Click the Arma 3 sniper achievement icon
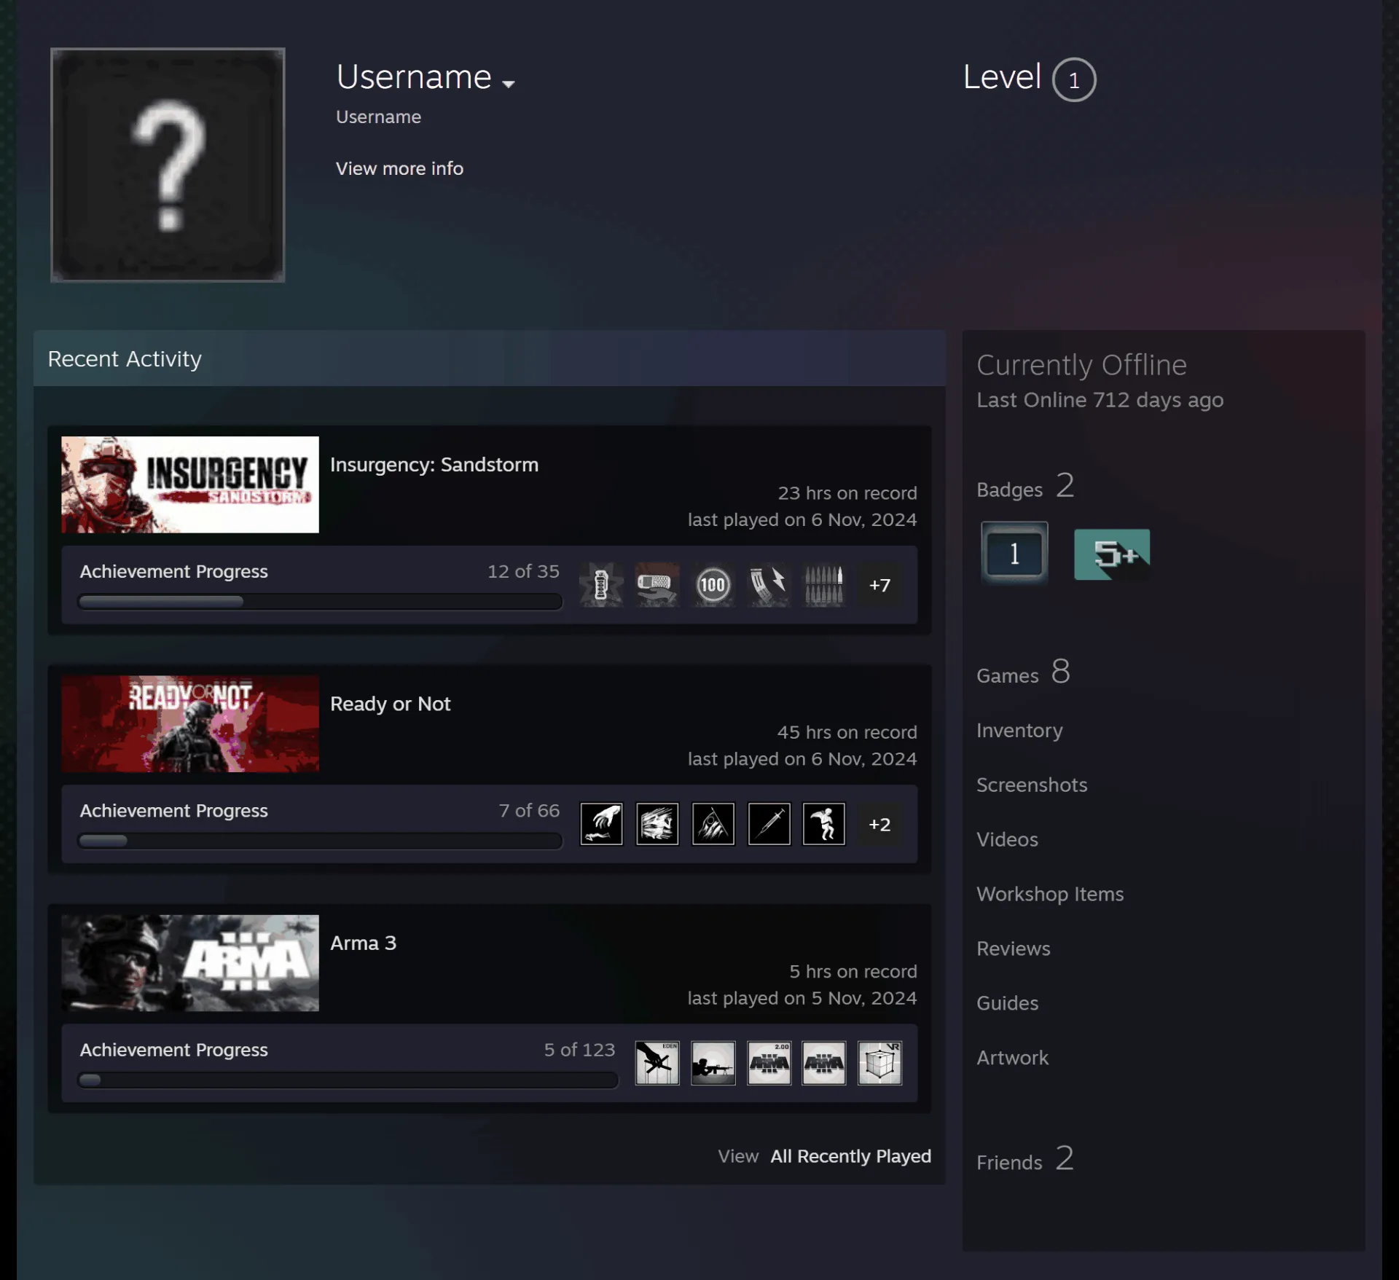This screenshot has width=1399, height=1280. point(713,1063)
